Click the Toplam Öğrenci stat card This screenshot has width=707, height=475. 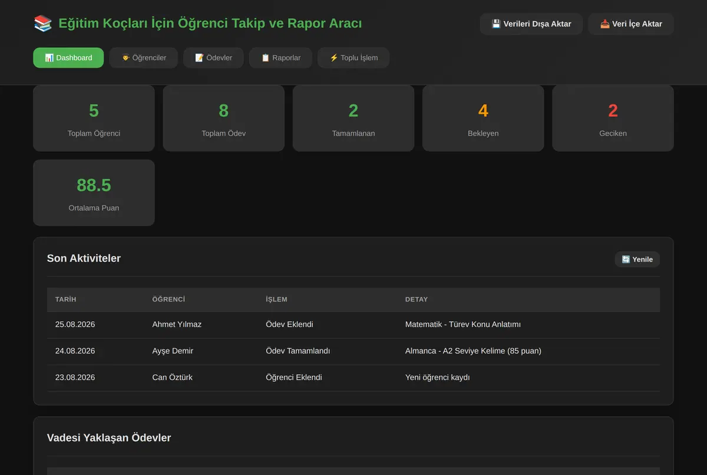(x=94, y=118)
